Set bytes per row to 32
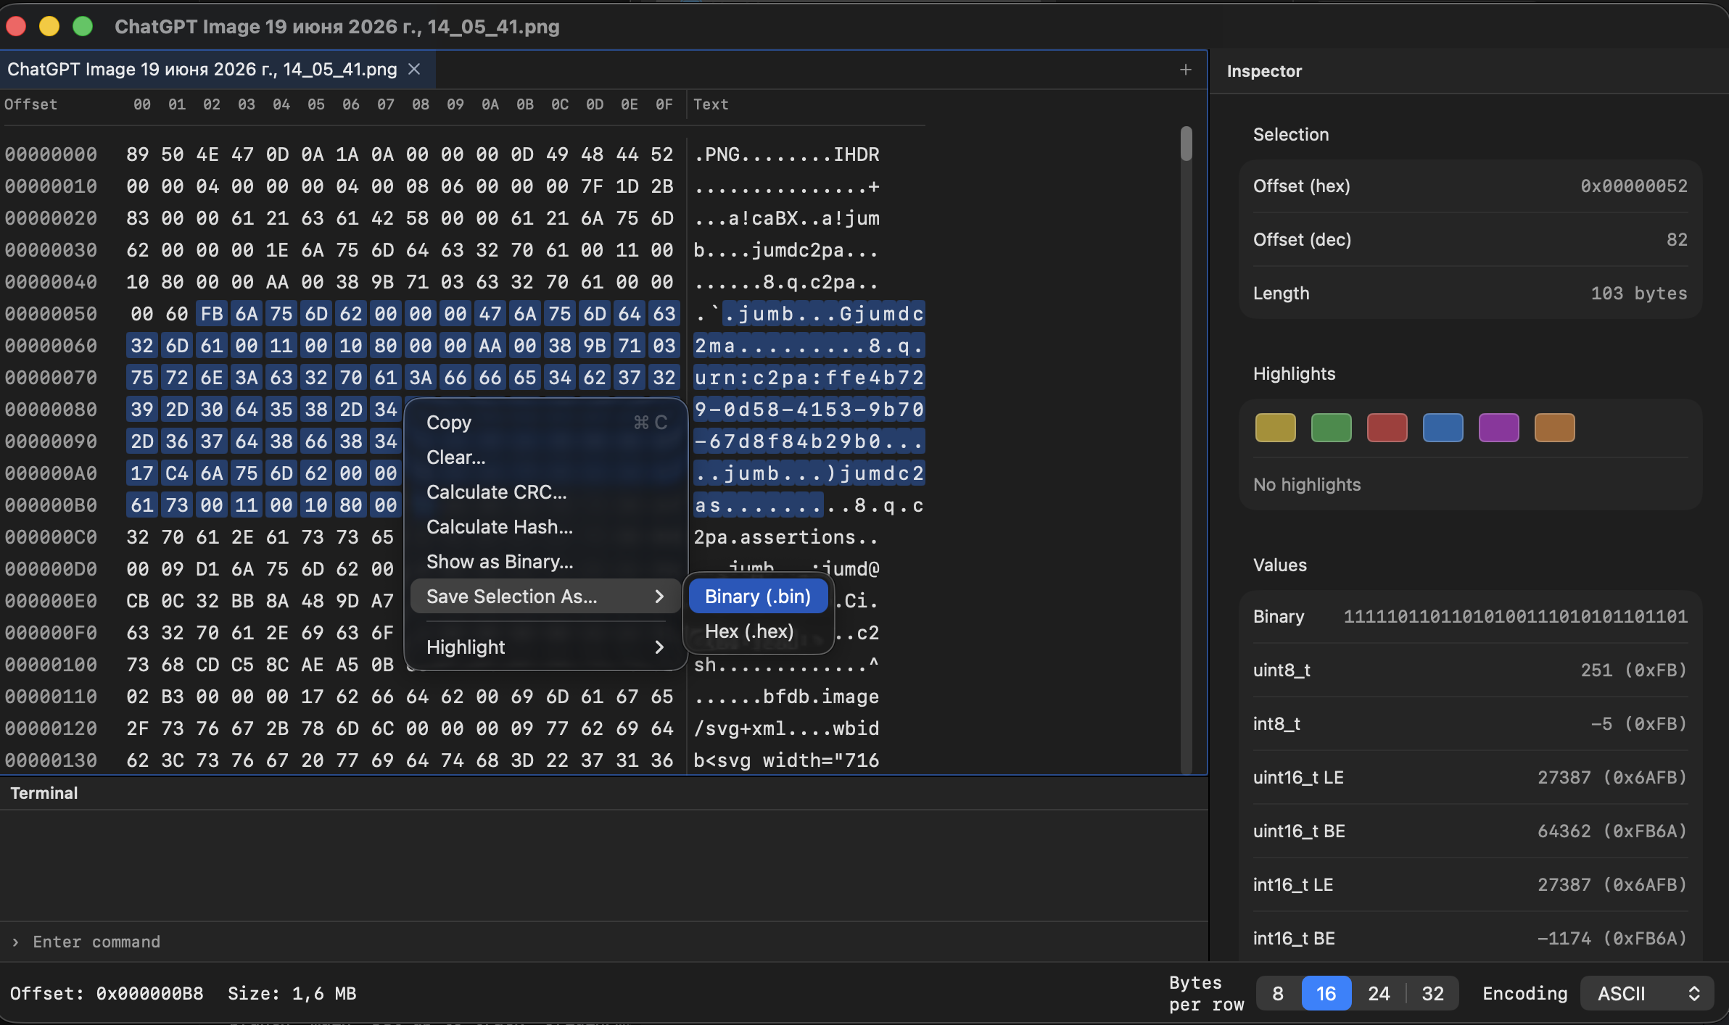Viewport: 1729px width, 1025px height. coord(1432,993)
